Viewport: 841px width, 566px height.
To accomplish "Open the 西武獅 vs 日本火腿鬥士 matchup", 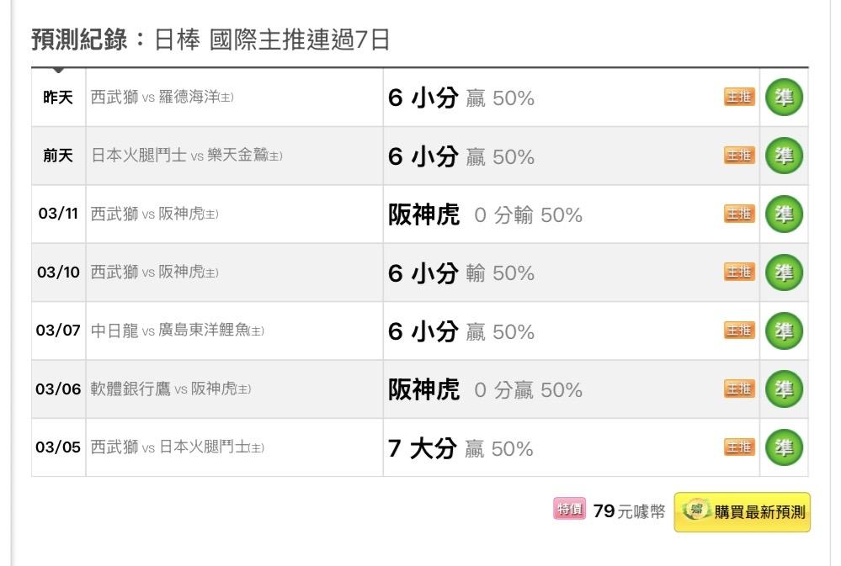I will (177, 447).
